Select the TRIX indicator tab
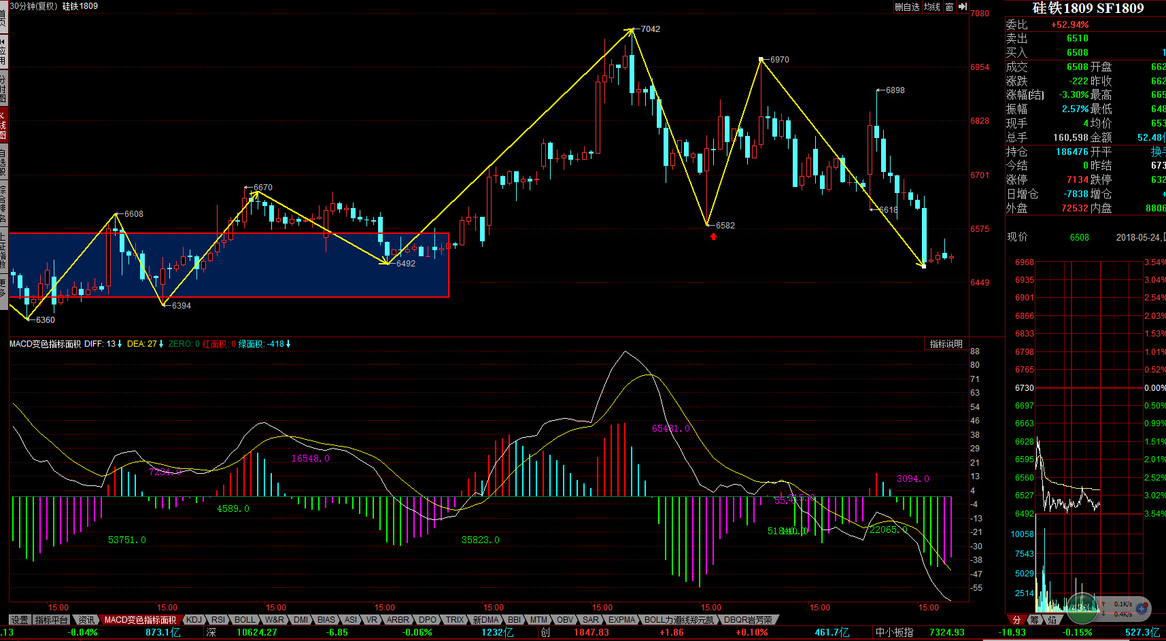 point(455,620)
